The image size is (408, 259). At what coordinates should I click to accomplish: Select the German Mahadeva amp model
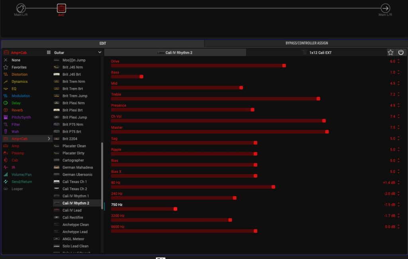pos(77,167)
